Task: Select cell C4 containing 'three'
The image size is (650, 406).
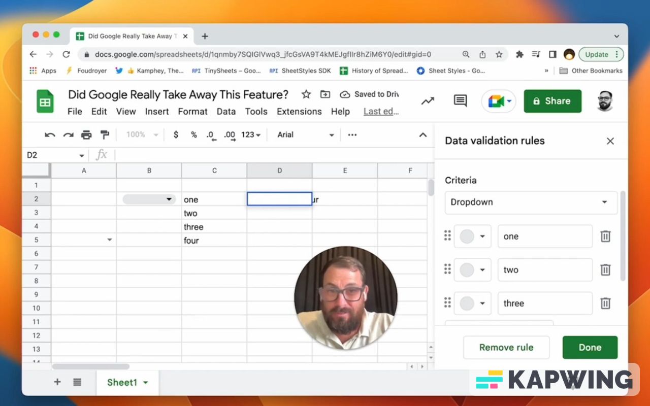Action: (x=214, y=227)
